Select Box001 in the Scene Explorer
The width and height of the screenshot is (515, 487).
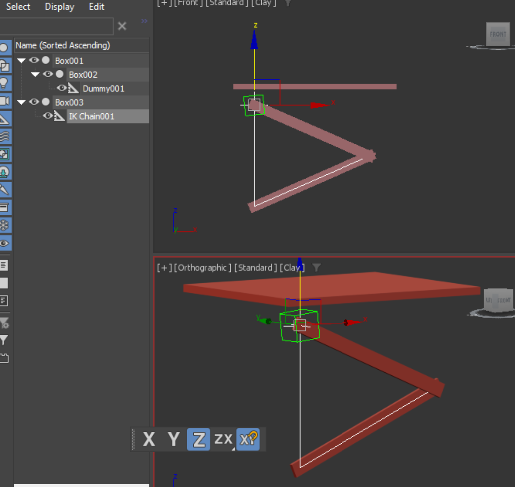[69, 61]
